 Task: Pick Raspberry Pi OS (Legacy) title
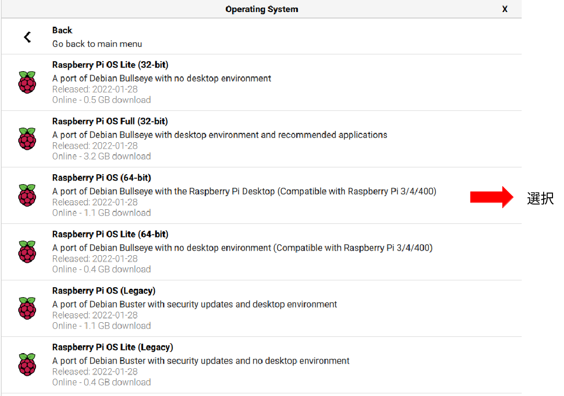[103, 291]
